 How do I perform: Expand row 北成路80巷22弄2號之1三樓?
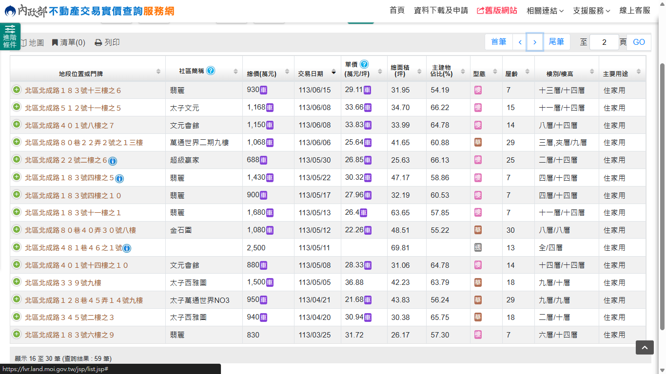click(x=17, y=142)
